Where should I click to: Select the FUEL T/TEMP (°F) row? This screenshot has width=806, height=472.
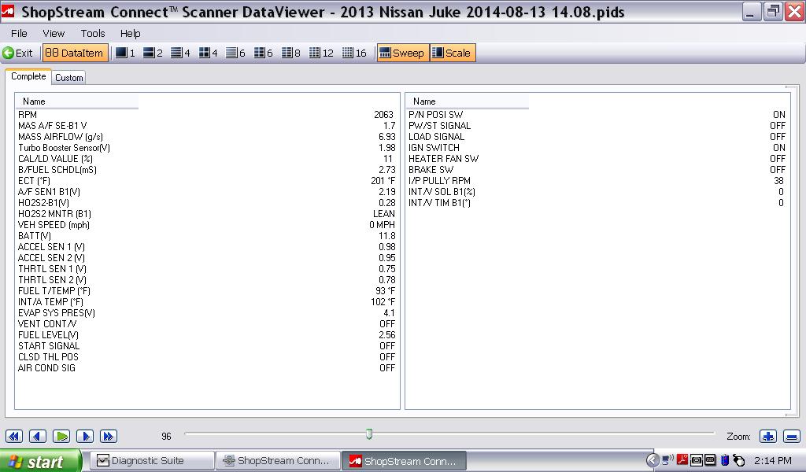coord(207,291)
